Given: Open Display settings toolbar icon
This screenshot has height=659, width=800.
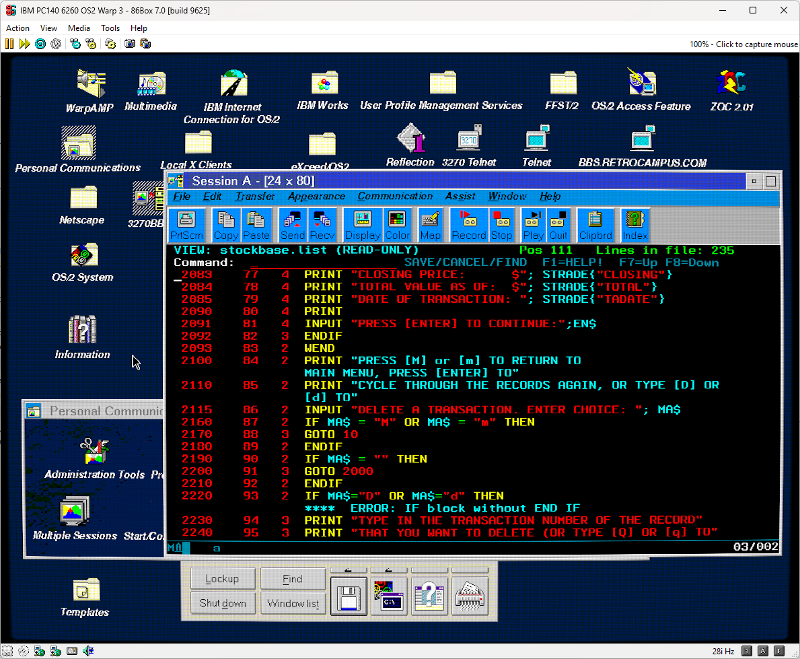Looking at the screenshot, I should point(363,225).
